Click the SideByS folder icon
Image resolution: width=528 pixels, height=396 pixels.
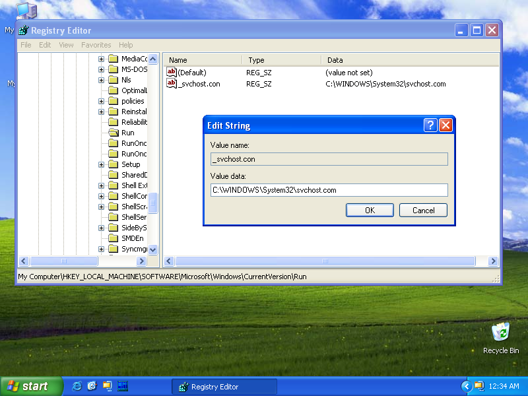pyautogui.click(x=113, y=228)
